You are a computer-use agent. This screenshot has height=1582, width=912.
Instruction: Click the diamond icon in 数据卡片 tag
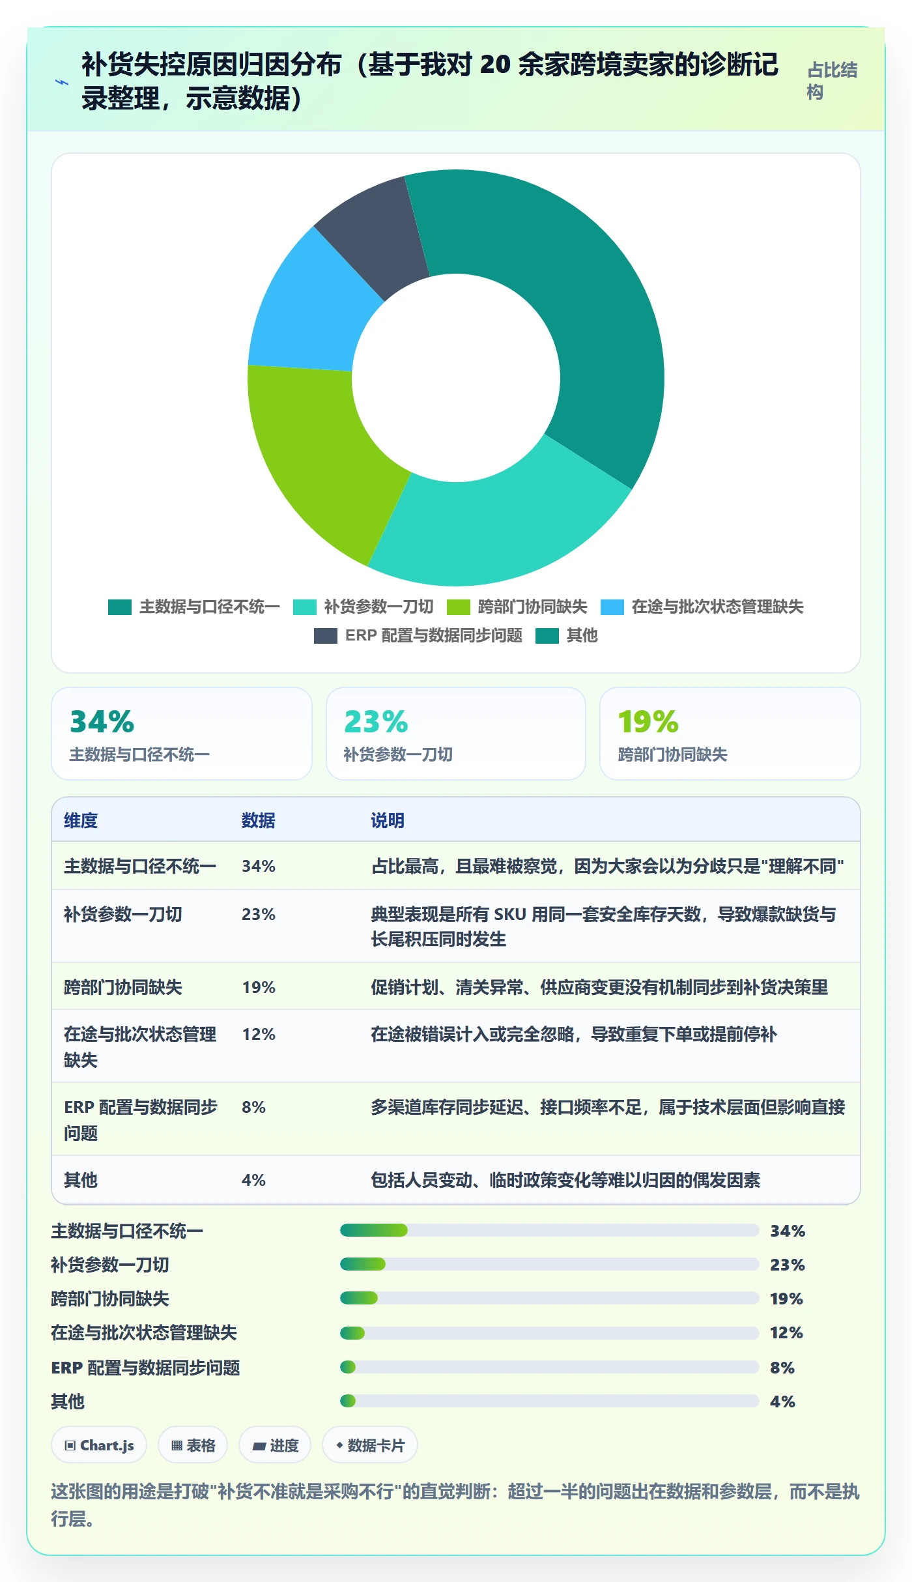point(339,1445)
